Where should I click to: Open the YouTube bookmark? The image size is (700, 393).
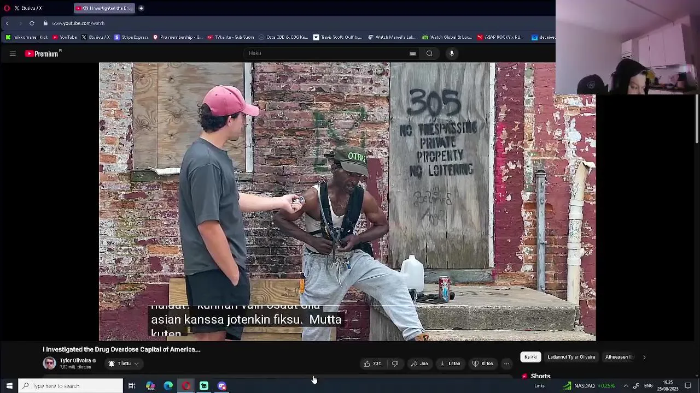point(65,37)
